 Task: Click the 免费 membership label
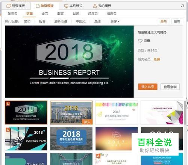157,59
